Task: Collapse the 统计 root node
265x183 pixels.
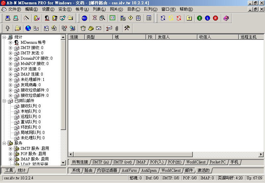Action: click(4, 37)
